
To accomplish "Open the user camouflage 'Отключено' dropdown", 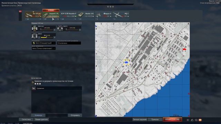I will [69, 43].
